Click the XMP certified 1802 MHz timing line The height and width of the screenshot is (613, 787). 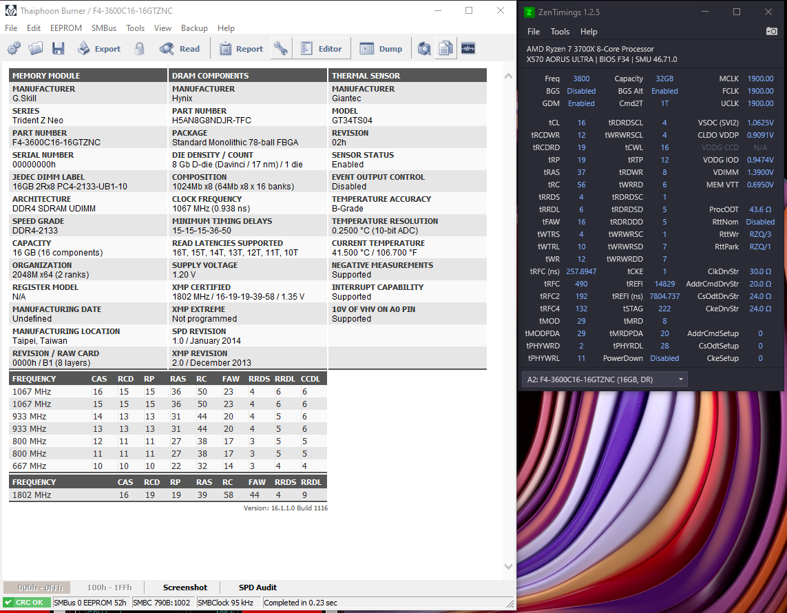[x=238, y=297]
